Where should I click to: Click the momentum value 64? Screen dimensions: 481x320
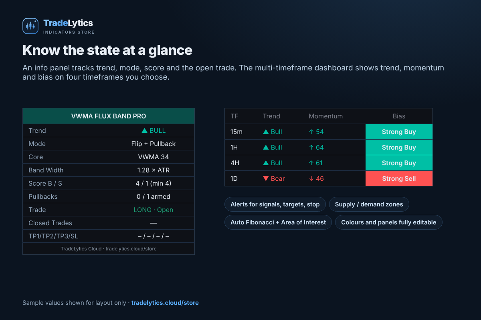tap(316, 147)
